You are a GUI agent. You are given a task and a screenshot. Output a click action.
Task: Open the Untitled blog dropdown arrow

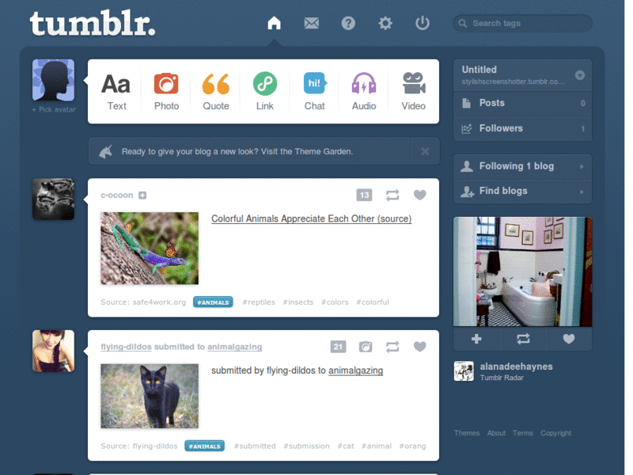(x=580, y=75)
